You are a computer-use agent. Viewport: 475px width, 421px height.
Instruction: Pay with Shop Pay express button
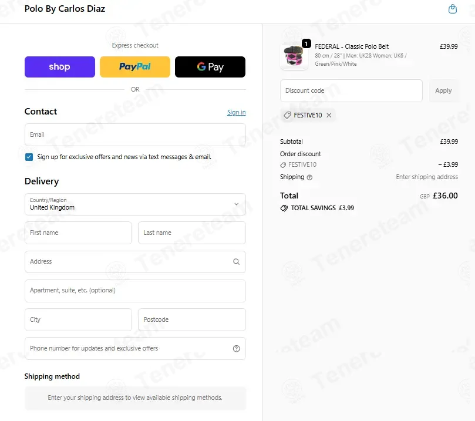tap(60, 67)
